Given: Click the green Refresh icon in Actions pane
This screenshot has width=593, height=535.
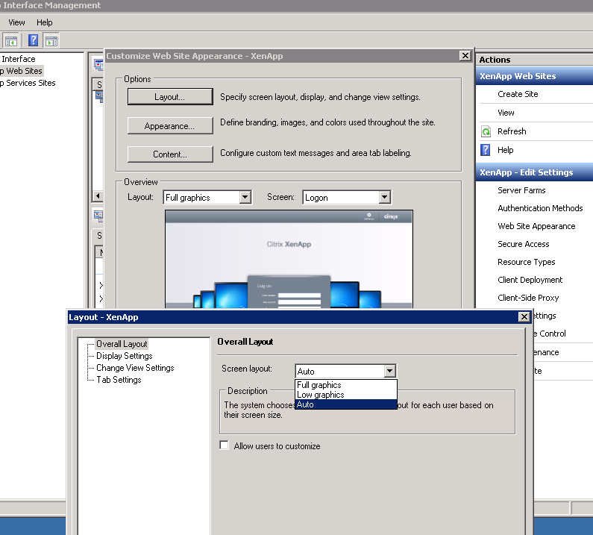Looking at the screenshot, I should (486, 131).
